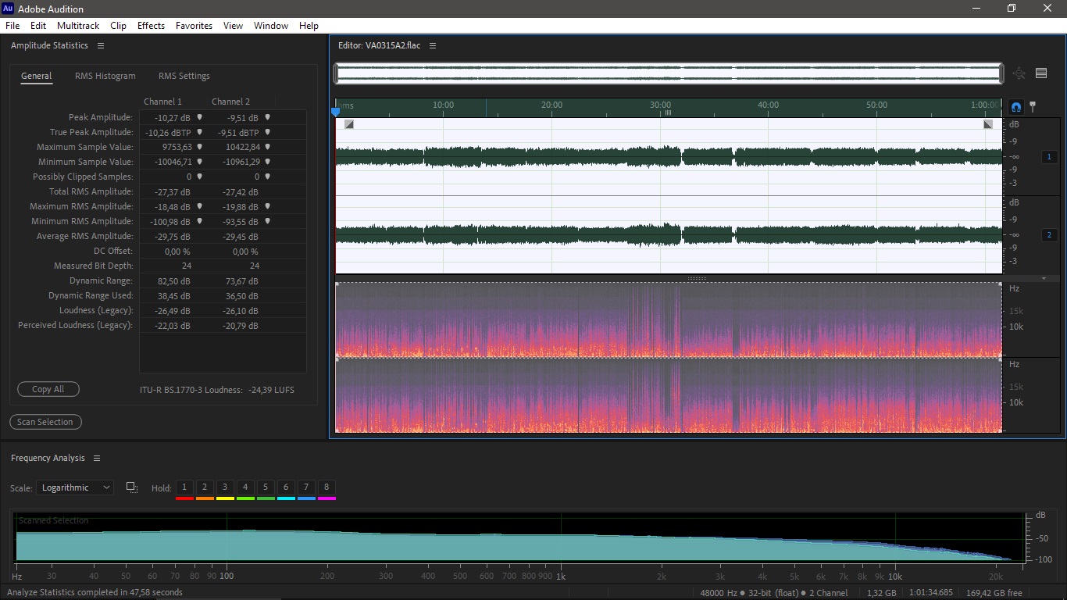Screen dimensions: 1067x600
Task: Open the Logarithmic scale dropdown
Action: (x=74, y=487)
